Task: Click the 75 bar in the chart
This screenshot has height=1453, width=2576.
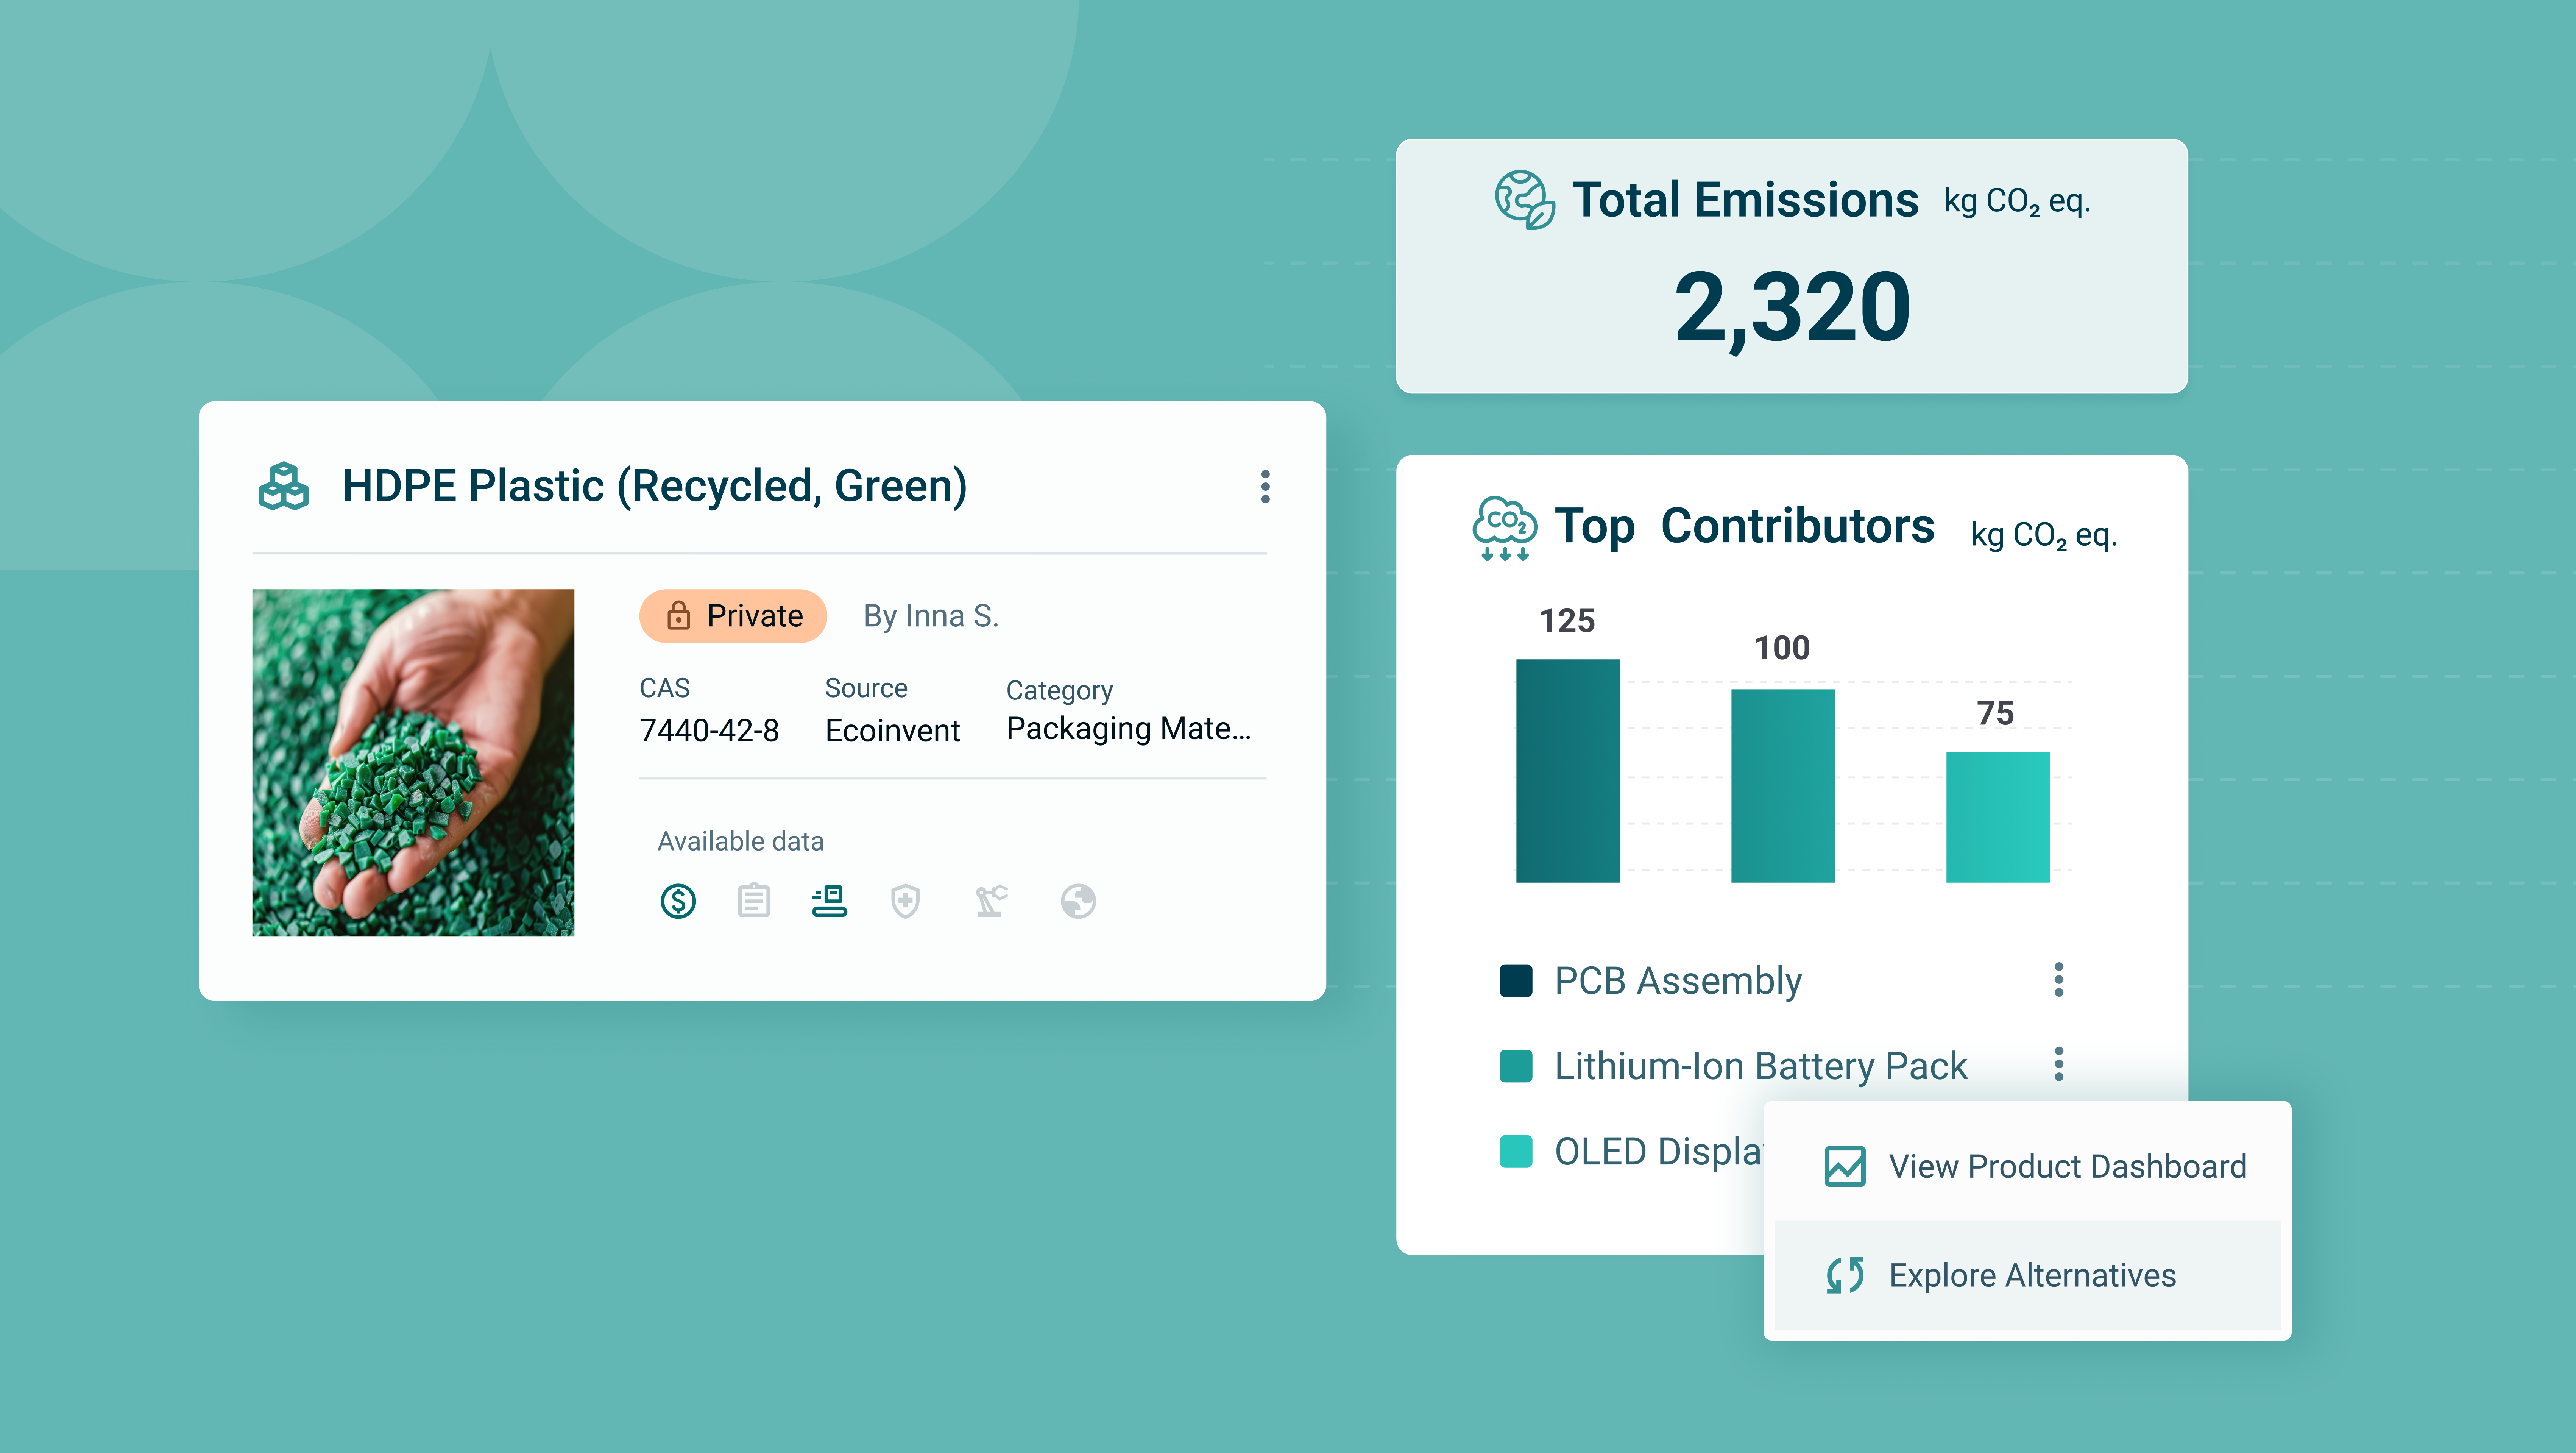Action: click(1998, 817)
